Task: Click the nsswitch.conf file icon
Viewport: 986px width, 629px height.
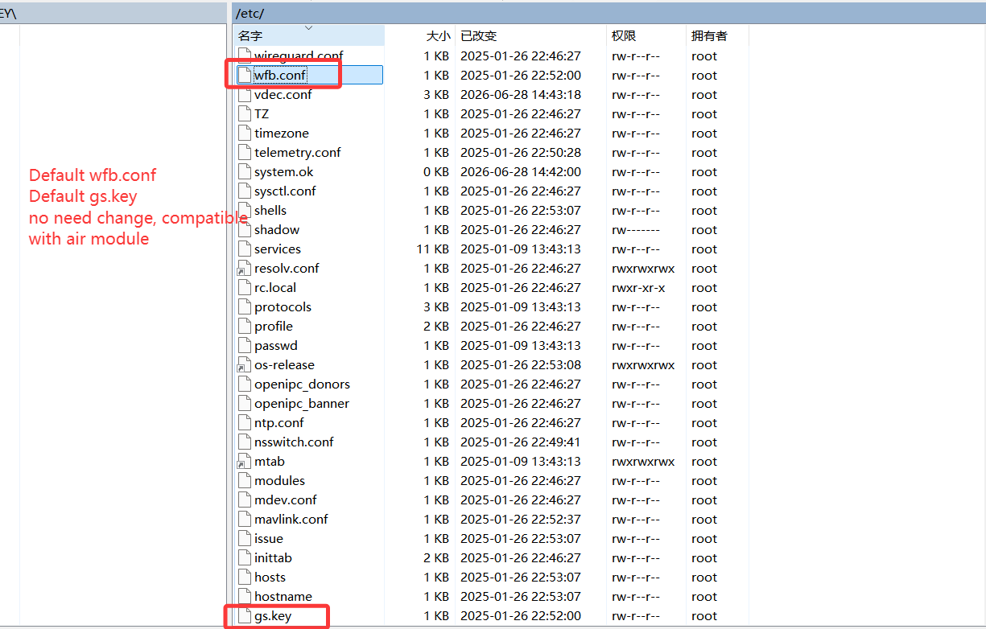Action: [x=245, y=442]
